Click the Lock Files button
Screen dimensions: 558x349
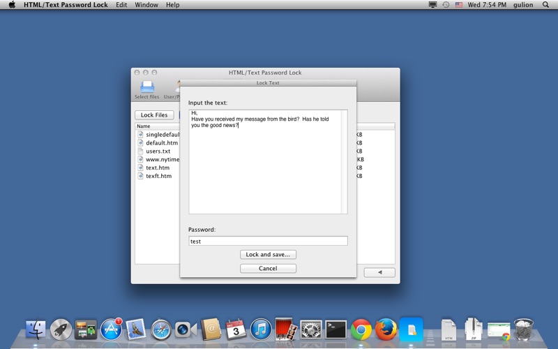click(x=154, y=115)
